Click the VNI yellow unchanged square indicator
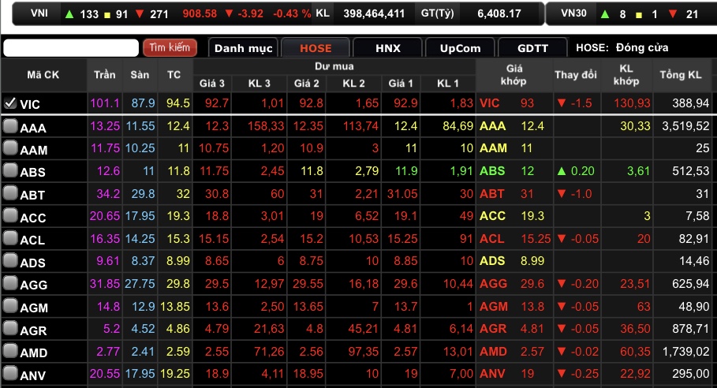 [x=106, y=14]
